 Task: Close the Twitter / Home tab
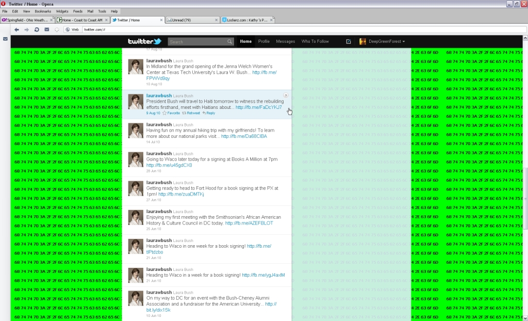[x=161, y=20]
